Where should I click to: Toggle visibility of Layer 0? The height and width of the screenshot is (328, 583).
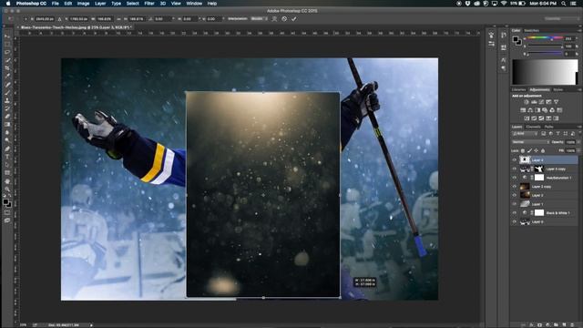tap(515, 221)
